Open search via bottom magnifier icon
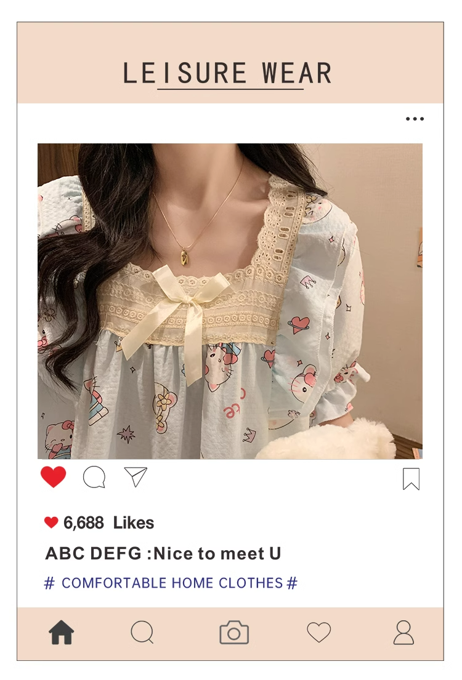 pos(142,632)
